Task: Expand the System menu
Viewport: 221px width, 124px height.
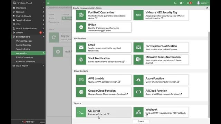Action: tap(28, 33)
